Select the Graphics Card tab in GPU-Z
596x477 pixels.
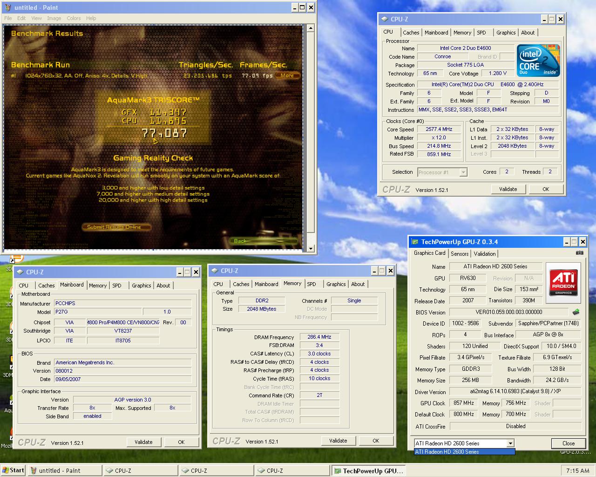(x=430, y=253)
